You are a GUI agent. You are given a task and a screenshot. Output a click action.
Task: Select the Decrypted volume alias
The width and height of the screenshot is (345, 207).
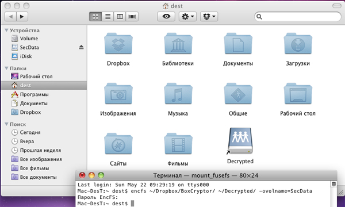tap(240, 141)
